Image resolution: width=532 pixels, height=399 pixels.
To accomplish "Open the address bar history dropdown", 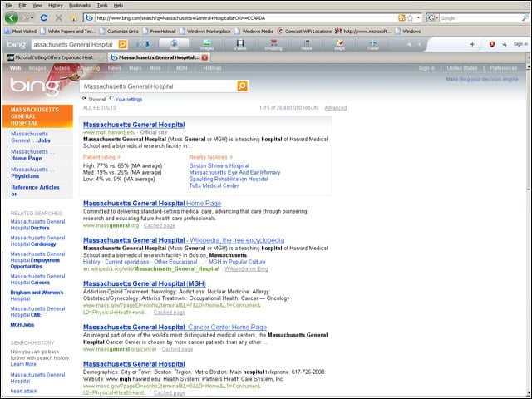I will click(418, 17).
